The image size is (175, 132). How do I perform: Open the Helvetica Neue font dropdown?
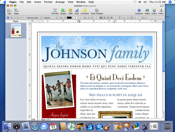click(34, 17)
